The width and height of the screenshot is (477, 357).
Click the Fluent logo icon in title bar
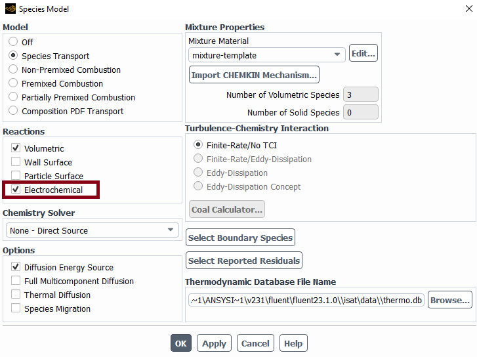pos(10,9)
